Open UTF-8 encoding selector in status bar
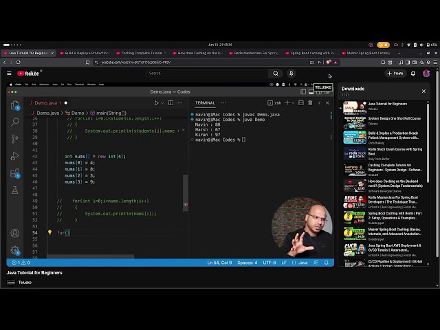440x330 pixels. click(269, 263)
